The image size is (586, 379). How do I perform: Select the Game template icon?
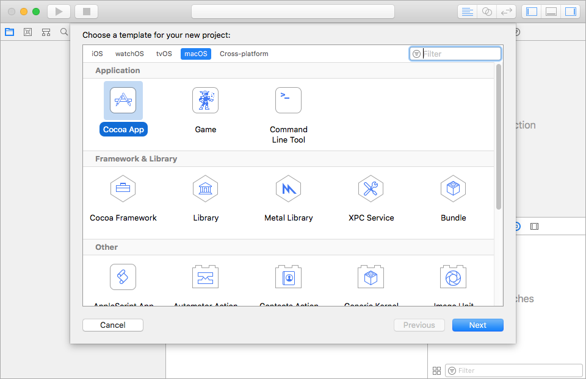[205, 101]
